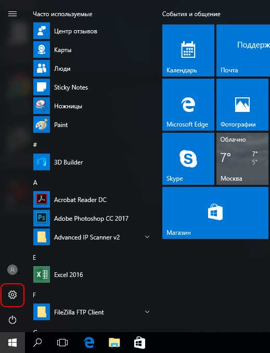The height and width of the screenshot is (353, 270).
Task: Launch Excel 2016 icon
Action: [42, 274]
